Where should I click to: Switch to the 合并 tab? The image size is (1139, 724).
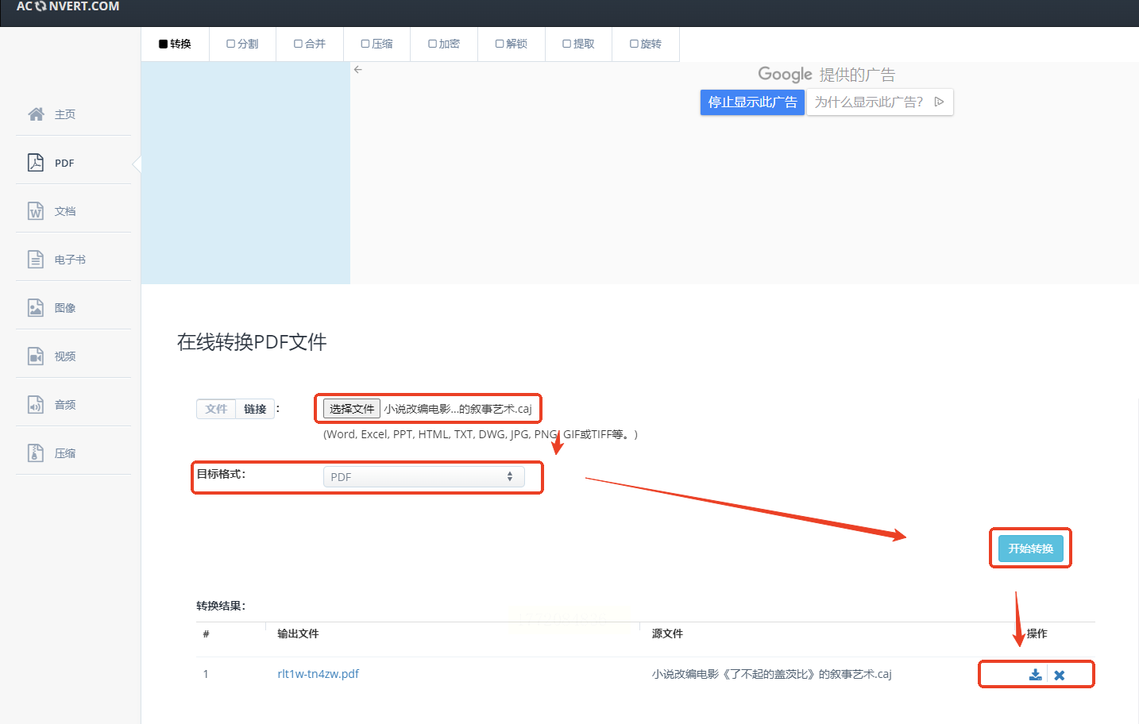point(310,44)
